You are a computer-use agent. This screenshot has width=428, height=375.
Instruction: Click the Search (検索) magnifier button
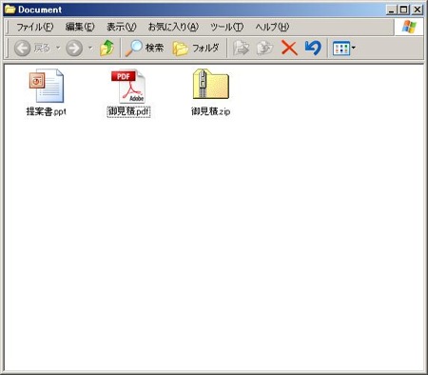coord(145,49)
